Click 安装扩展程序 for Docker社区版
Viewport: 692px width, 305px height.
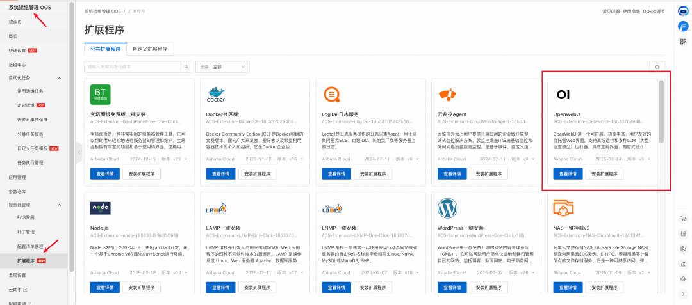pyautogui.click(x=258, y=173)
